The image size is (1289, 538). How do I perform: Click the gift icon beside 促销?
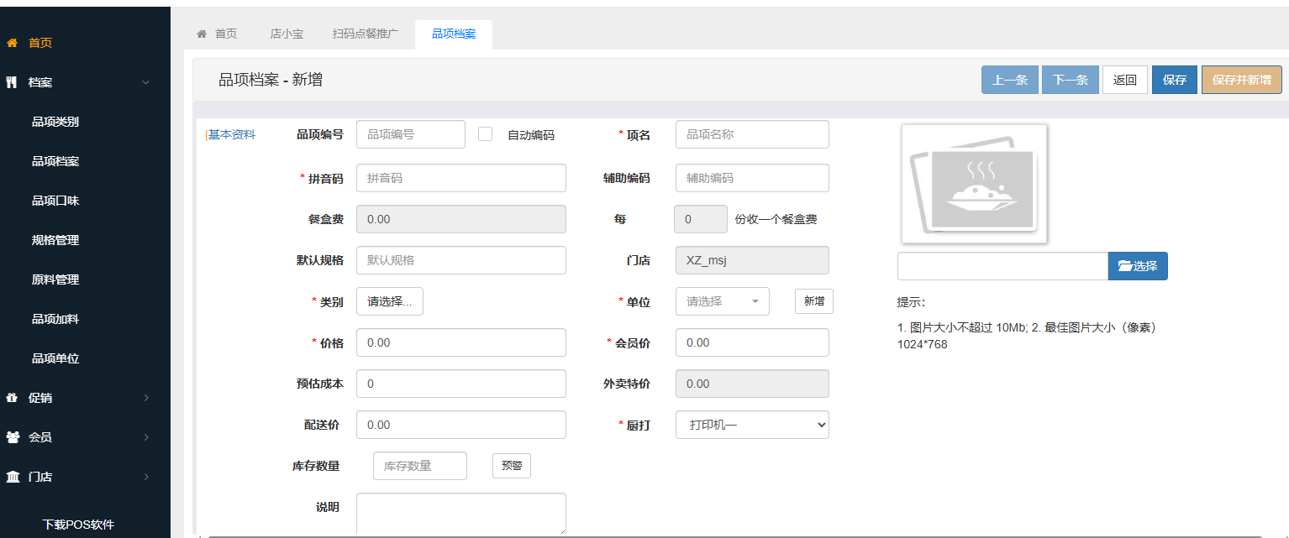coord(12,398)
